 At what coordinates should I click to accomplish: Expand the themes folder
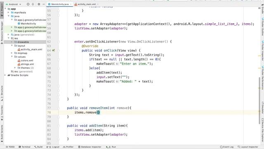pos(15,68)
